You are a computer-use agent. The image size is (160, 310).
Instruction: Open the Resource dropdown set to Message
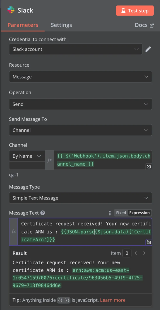[80, 77]
